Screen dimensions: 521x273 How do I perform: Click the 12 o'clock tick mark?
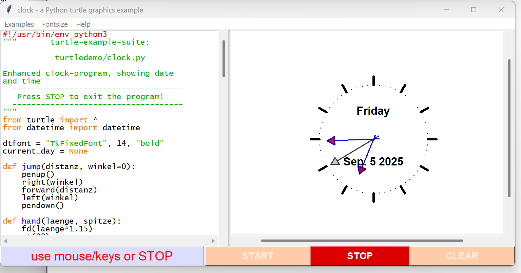(x=373, y=81)
